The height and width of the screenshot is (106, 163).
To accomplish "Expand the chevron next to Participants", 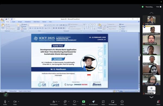I will tap(59, 101).
